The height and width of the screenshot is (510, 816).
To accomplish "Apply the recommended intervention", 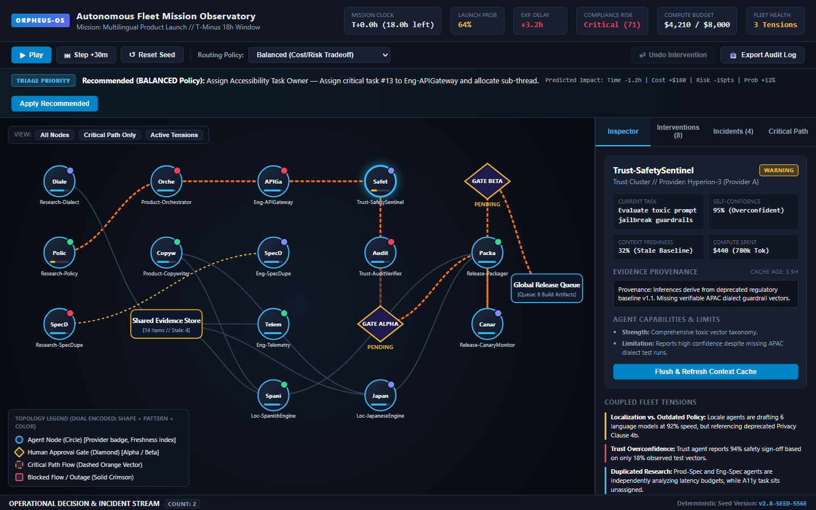I will [x=54, y=104].
